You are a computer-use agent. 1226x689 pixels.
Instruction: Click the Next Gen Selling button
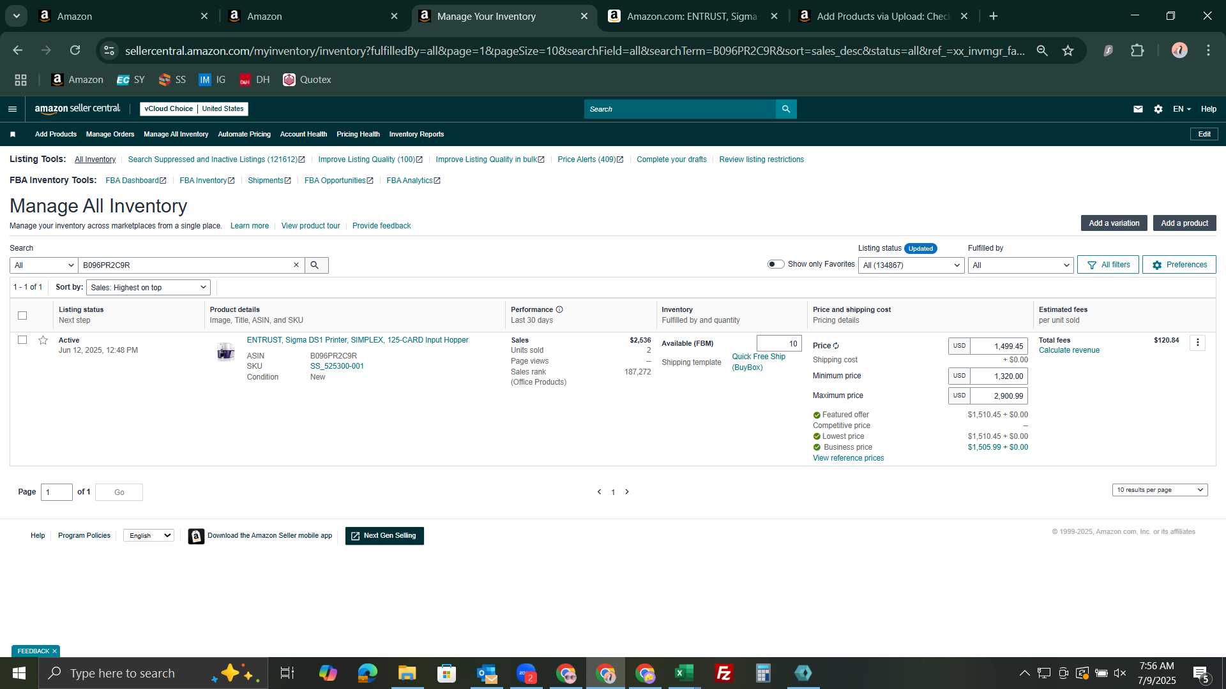pos(384,536)
